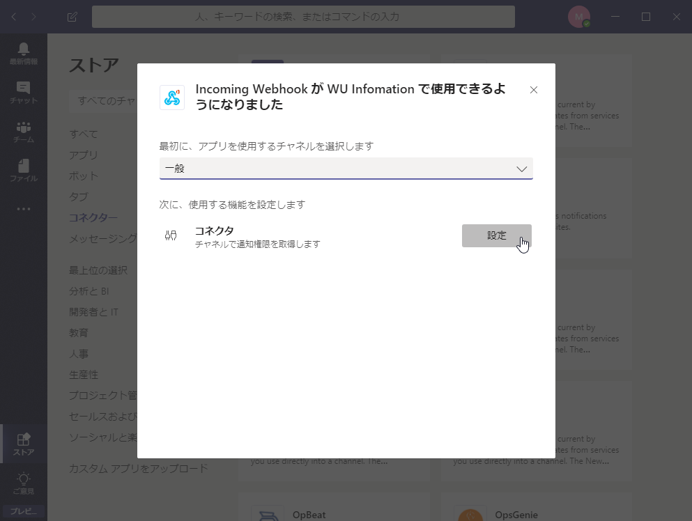The height and width of the screenshot is (521, 692).
Task: Click the new chat compose icon
Action: (72, 17)
